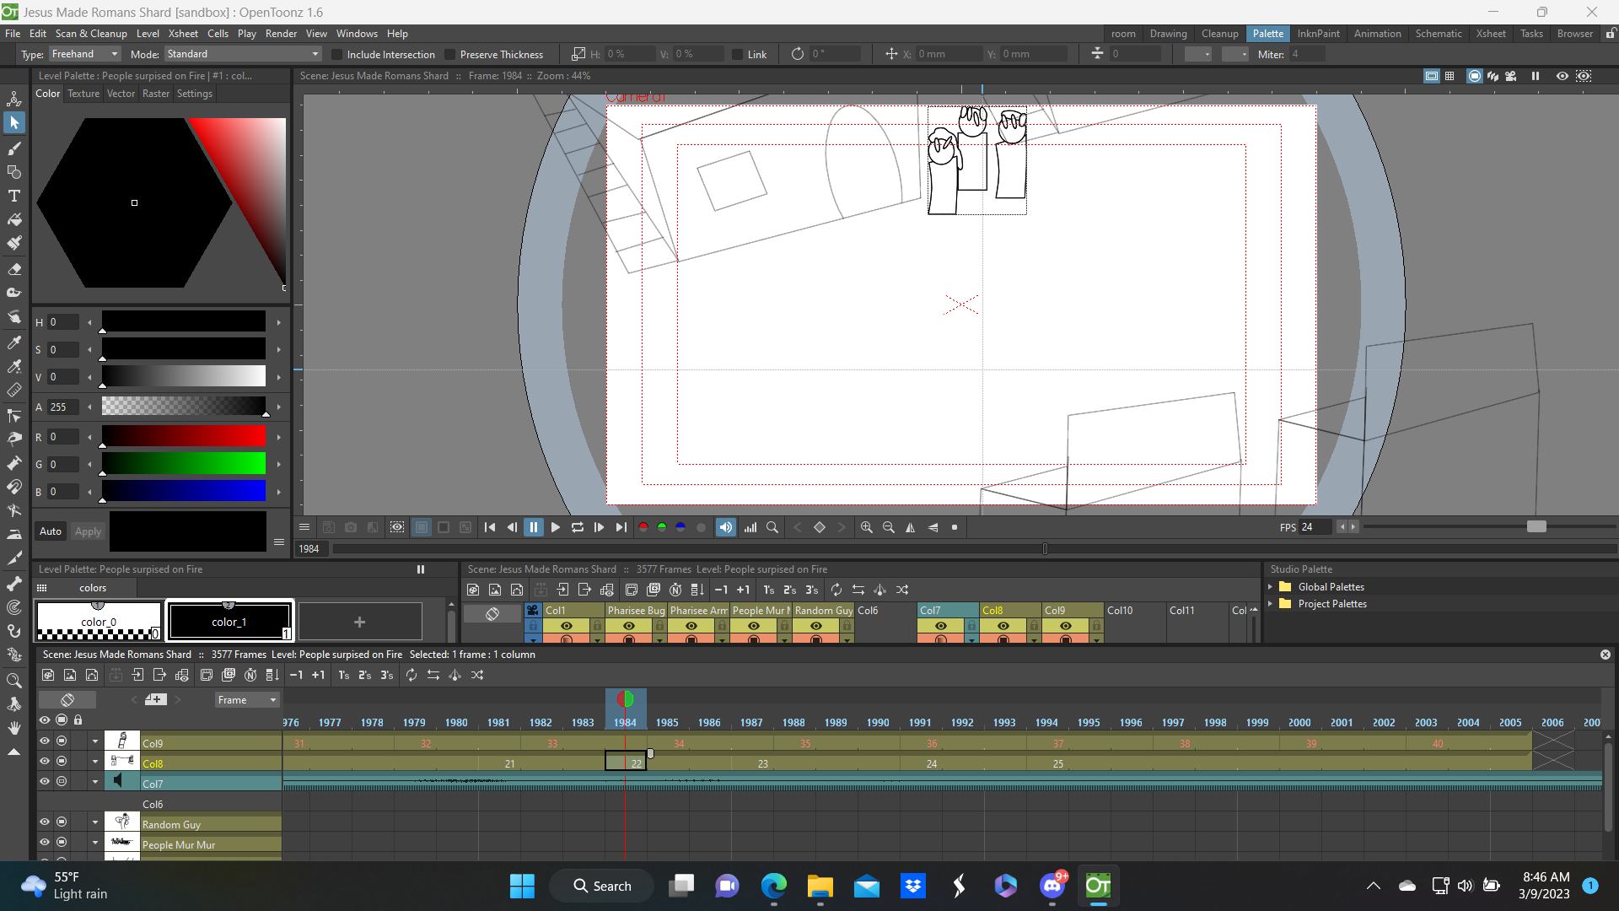Click frame 22 cell in Col8
This screenshot has width=1619, height=911.
(624, 762)
